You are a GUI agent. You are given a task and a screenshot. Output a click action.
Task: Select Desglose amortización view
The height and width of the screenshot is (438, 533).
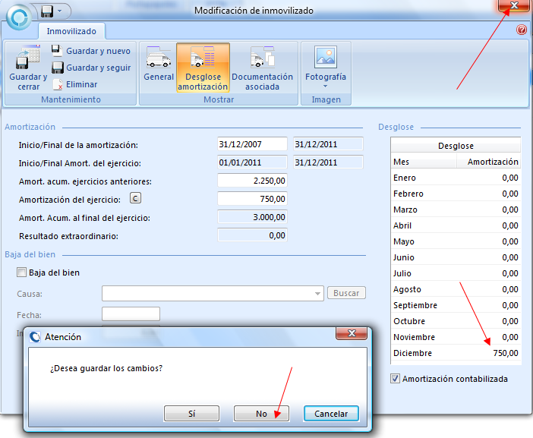[203, 66]
